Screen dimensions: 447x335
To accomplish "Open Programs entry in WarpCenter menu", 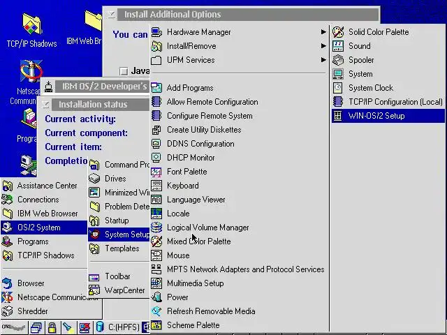I will (44, 241).
